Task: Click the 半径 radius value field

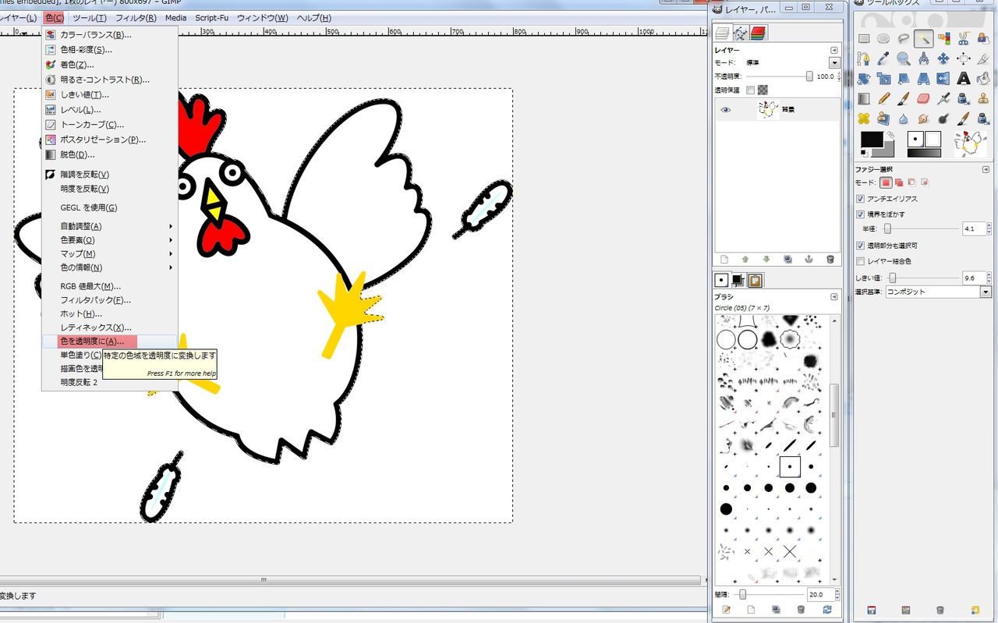Action: tap(974, 229)
